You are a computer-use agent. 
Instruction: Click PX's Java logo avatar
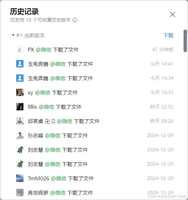click(x=20, y=49)
